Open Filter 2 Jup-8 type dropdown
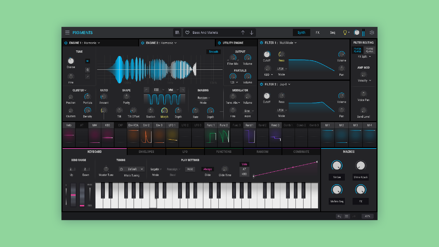The height and width of the screenshot is (247, 439). point(285,84)
